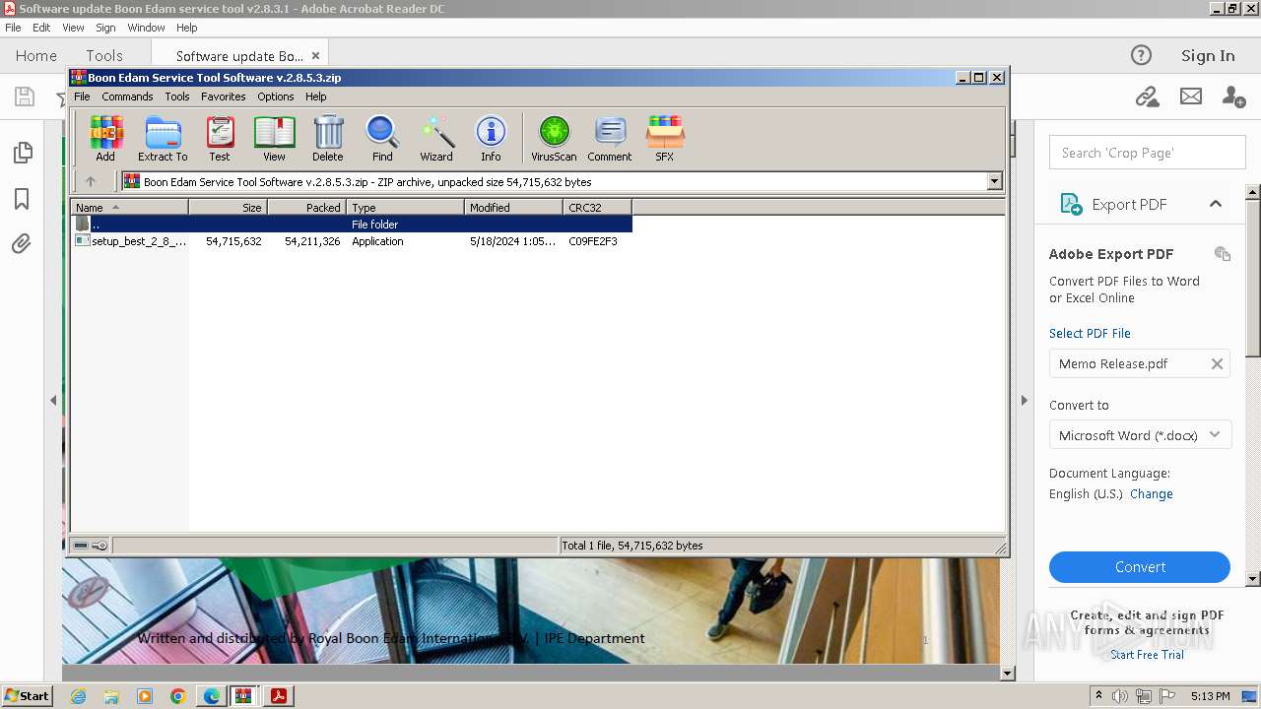Click the copy icon beside Adobe Export PDF
Screen dimensions: 1261x709
click(x=1223, y=254)
